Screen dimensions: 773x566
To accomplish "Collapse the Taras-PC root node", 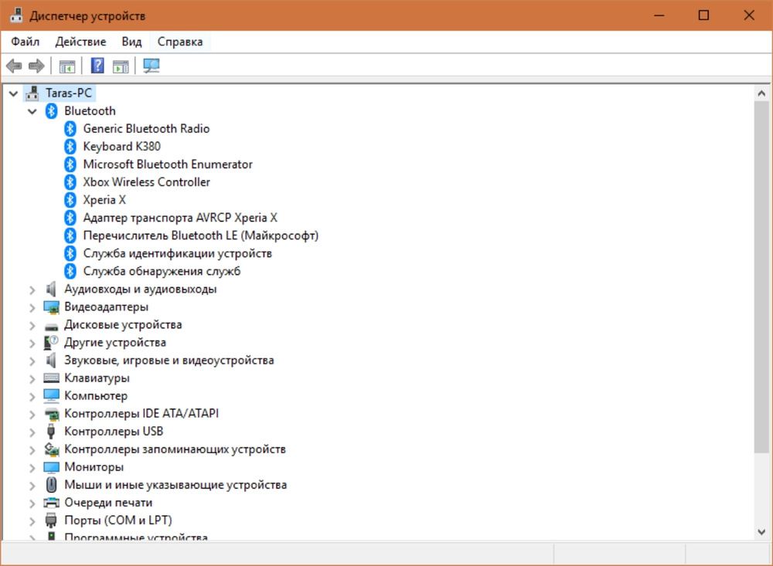I will click(x=13, y=93).
